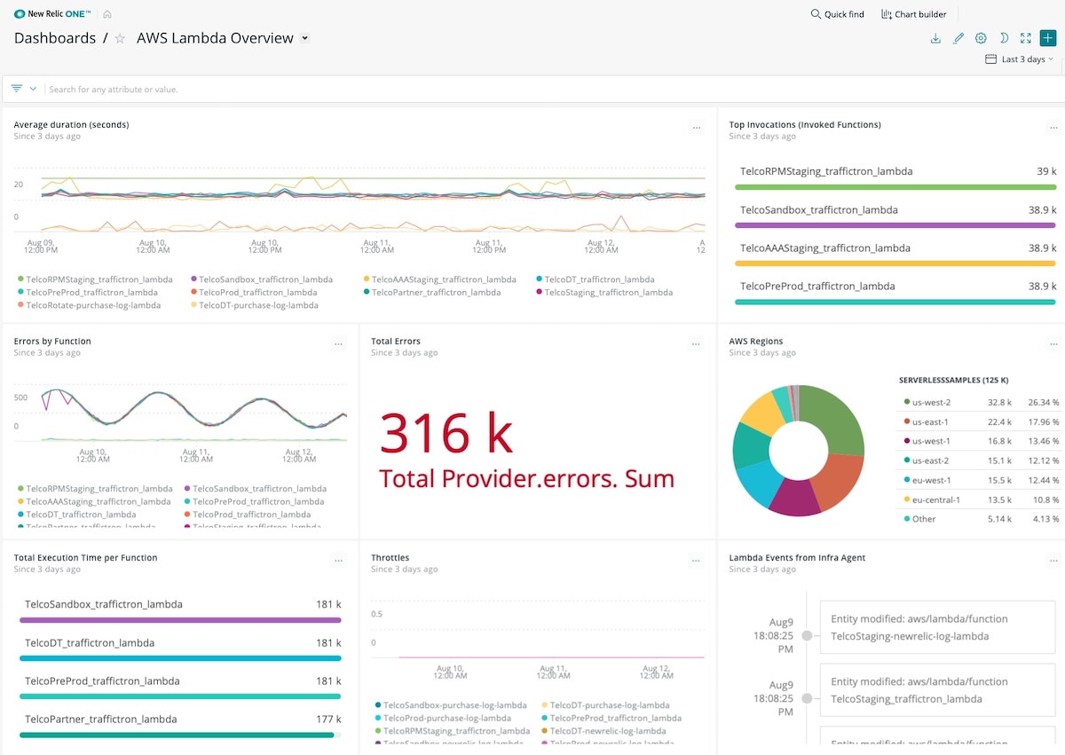Viewport: 1065px width, 755px height.
Task: Go to home via house icon
Action: pyautogui.click(x=107, y=14)
